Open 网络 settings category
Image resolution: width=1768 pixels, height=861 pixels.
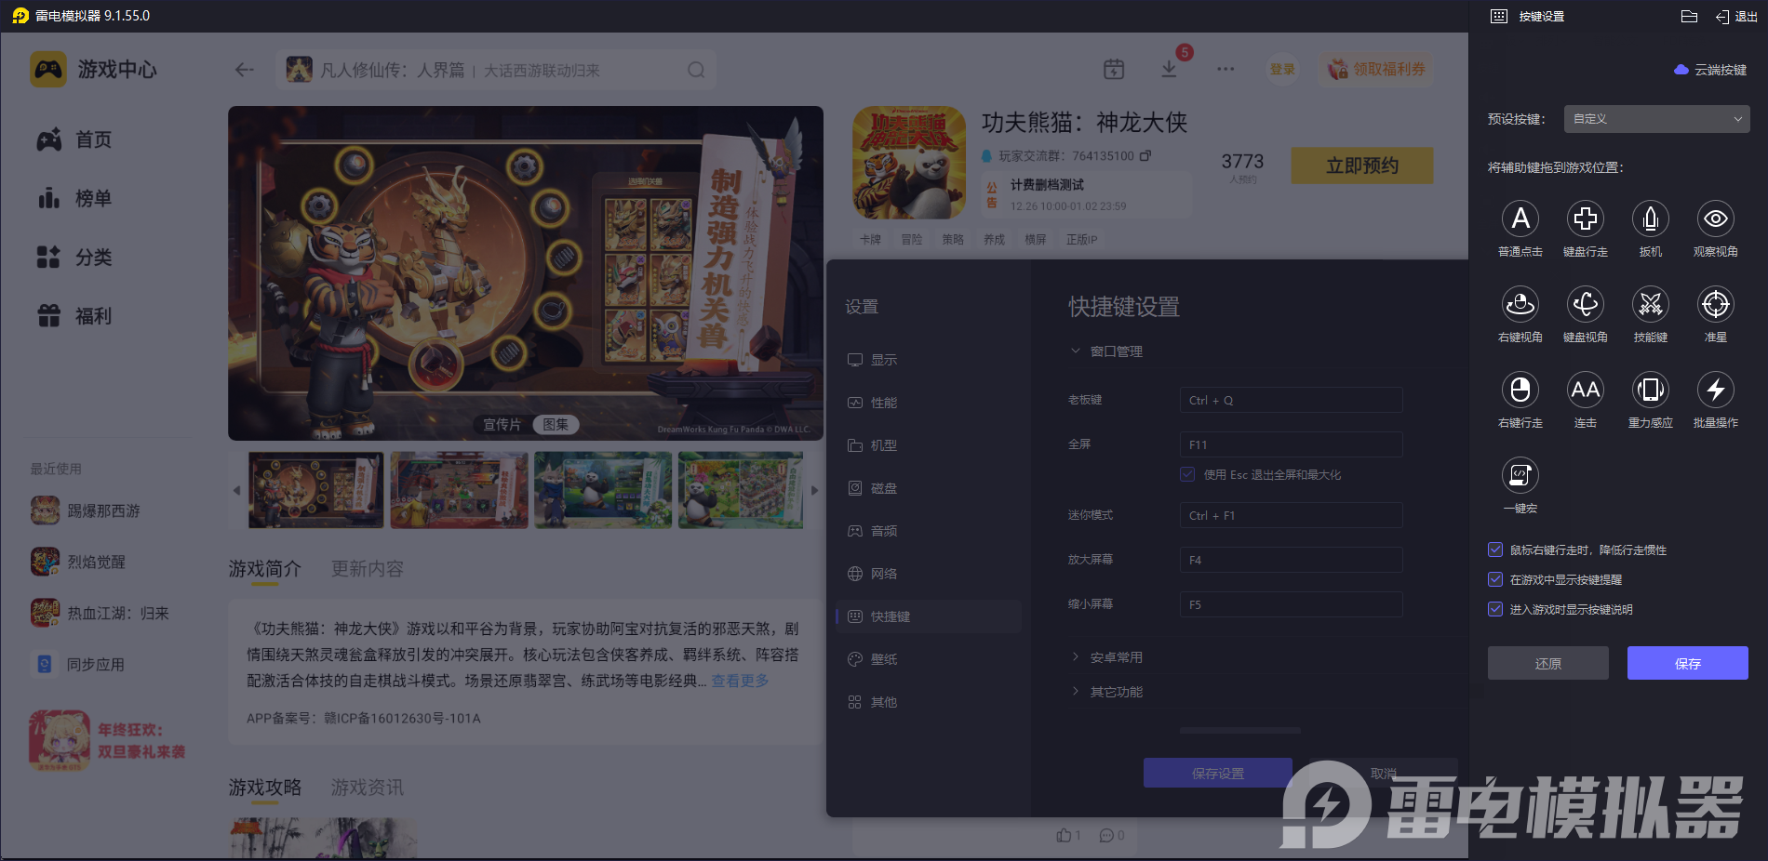929,574
